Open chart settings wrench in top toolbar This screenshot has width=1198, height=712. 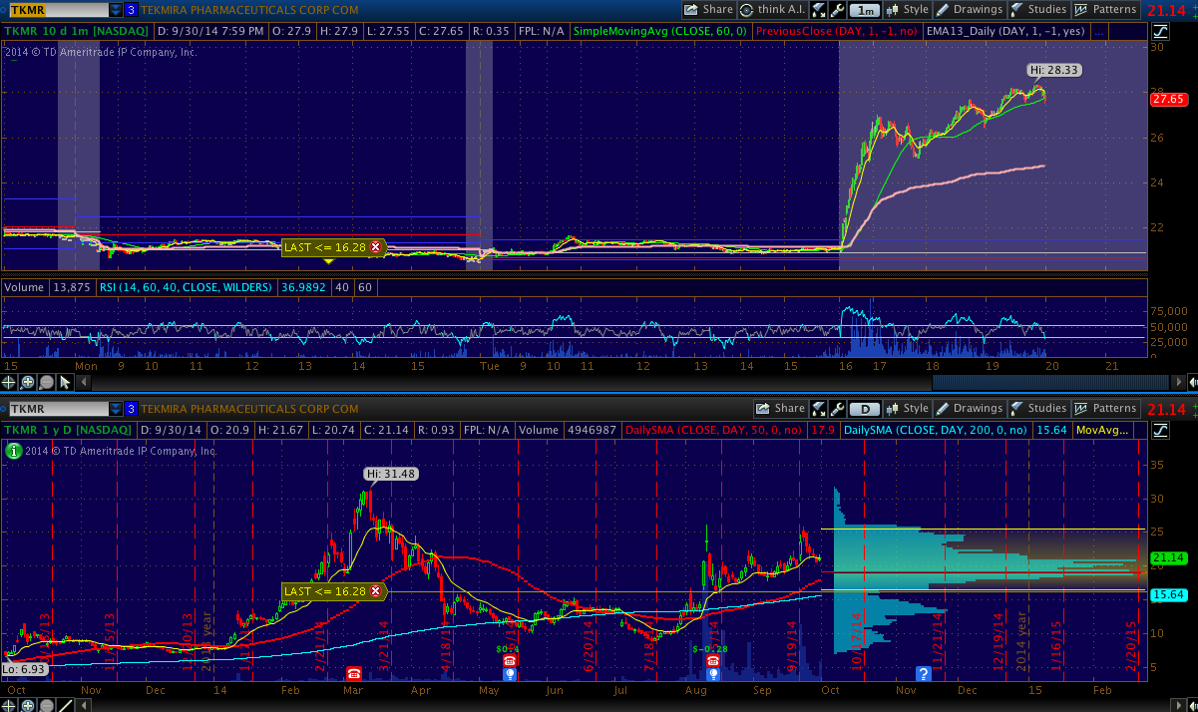[837, 10]
